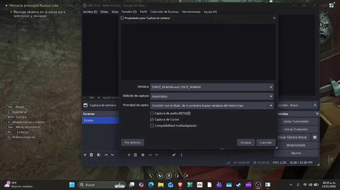340x190 pixels.
Task: Open the Ayuda (H) menu
Action: 210,12
